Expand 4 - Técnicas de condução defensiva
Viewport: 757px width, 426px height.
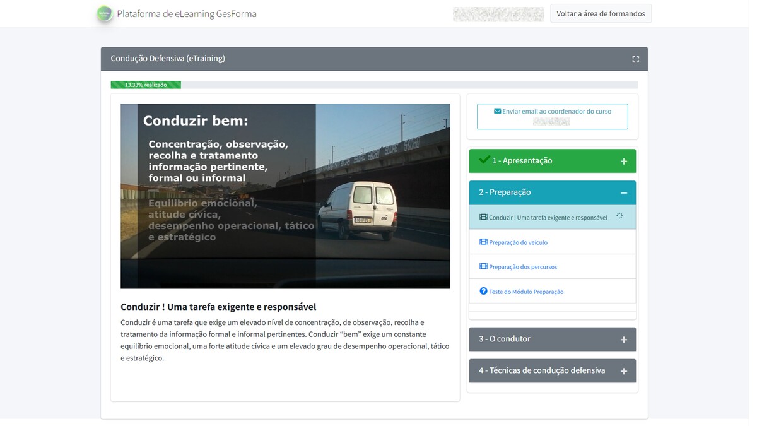tap(623, 371)
